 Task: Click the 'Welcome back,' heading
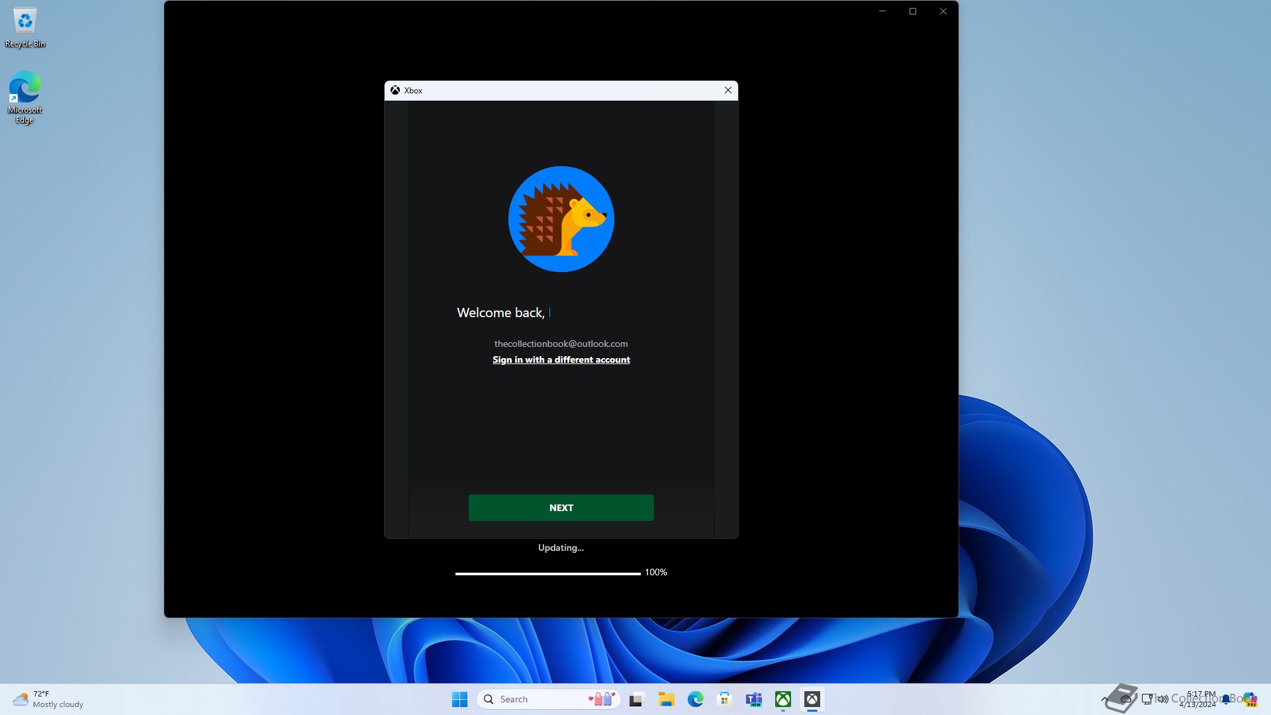(x=500, y=312)
